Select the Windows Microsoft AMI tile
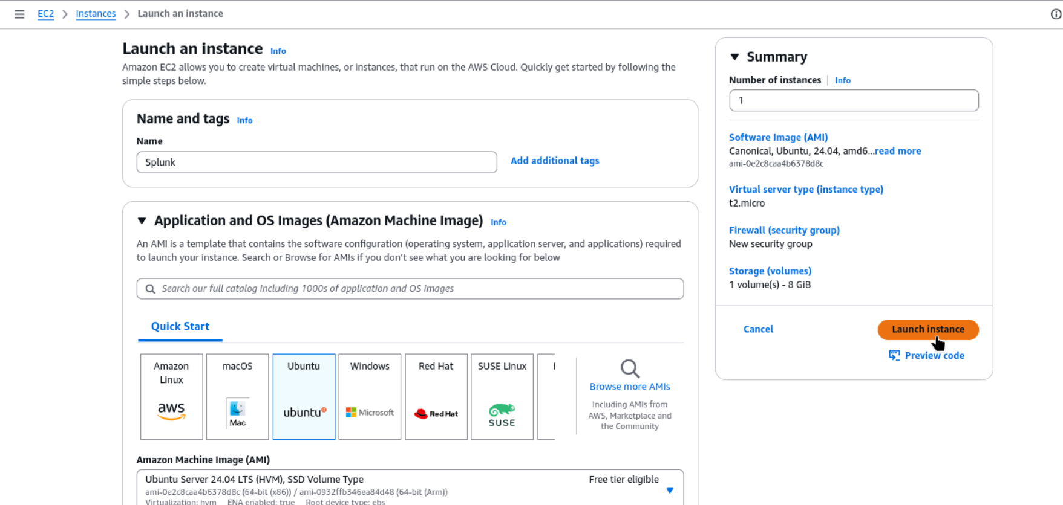This screenshot has width=1063, height=505. coord(370,396)
